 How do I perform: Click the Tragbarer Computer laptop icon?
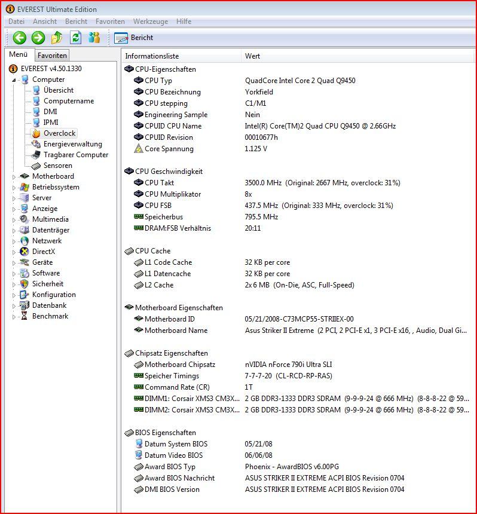tap(36, 155)
